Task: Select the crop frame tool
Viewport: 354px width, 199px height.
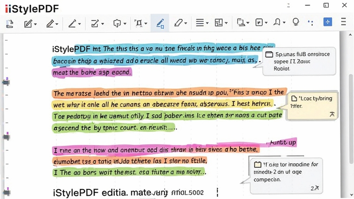Action: (x=139, y=23)
